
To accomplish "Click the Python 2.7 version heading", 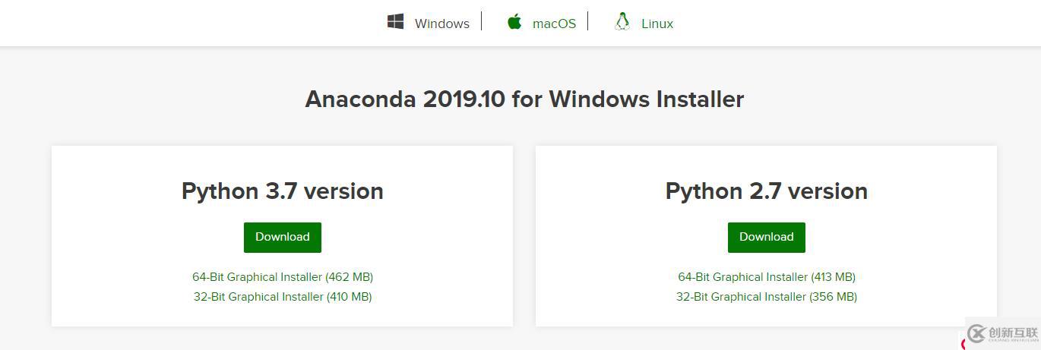I will (x=767, y=191).
